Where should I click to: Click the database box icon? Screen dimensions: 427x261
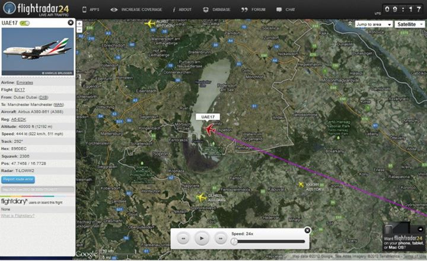pyautogui.click(x=206, y=9)
